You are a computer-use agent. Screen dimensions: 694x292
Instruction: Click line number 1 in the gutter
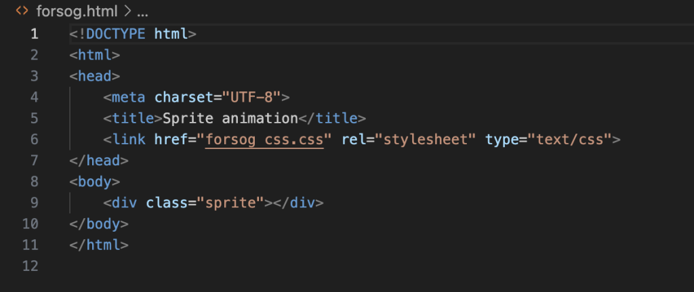[35, 35]
